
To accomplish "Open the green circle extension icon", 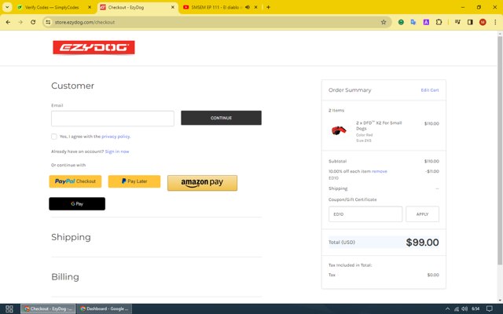I will [x=401, y=22].
